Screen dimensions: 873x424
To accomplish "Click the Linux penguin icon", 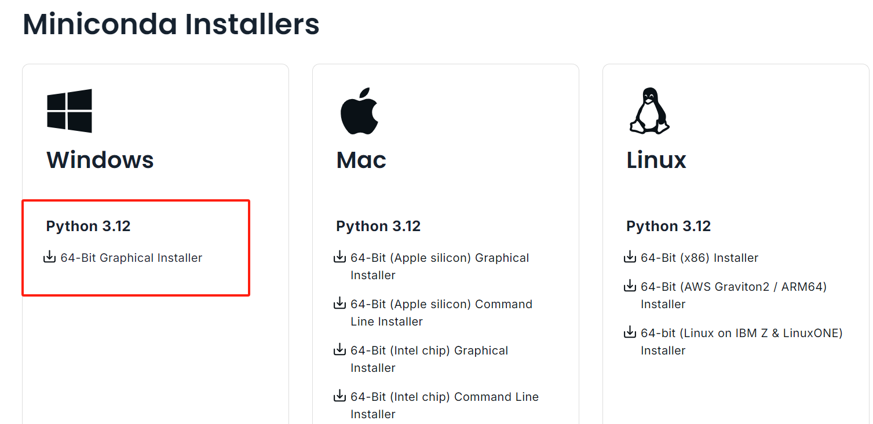I will pyautogui.click(x=649, y=111).
